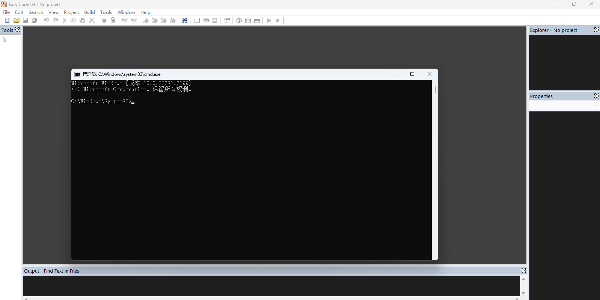Screen dimensions: 600x300
Task: Click the Find binoculars icon
Action: pos(185,20)
